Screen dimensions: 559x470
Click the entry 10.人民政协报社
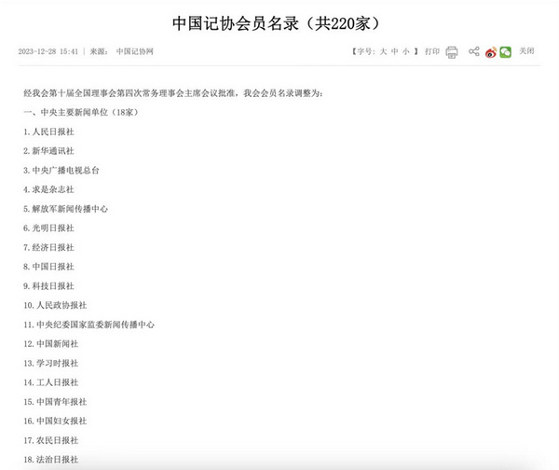[x=55, y=305]
